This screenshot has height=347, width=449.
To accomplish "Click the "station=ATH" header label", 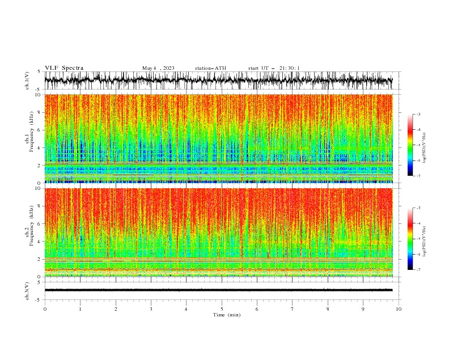I will click(210, 68).
